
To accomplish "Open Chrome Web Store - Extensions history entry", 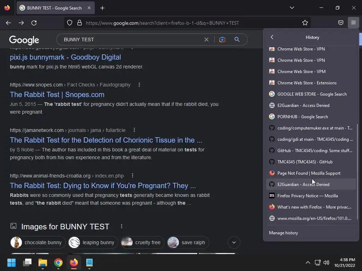I will (311, 83).
